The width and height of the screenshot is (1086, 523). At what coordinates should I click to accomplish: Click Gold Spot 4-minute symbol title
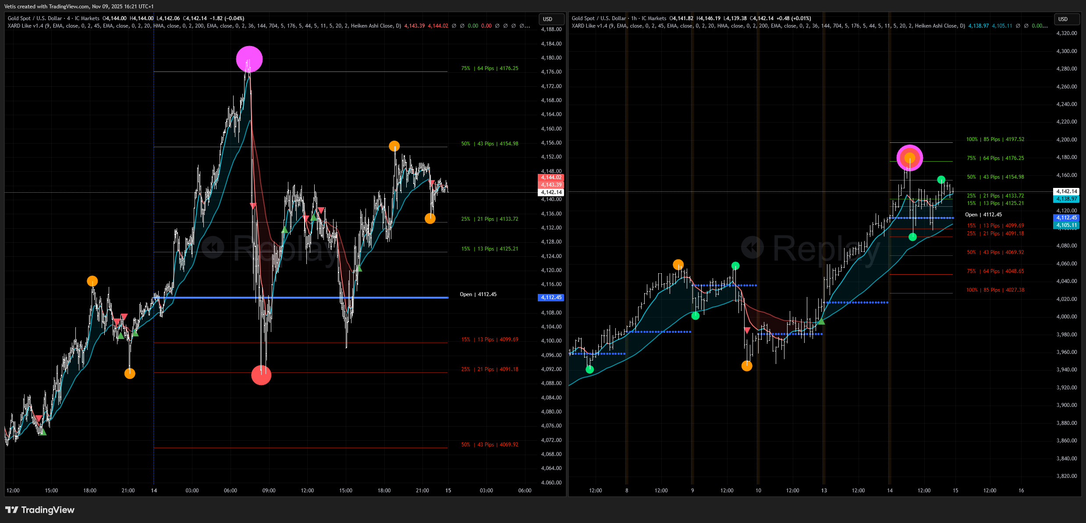[x=53, y=18]
